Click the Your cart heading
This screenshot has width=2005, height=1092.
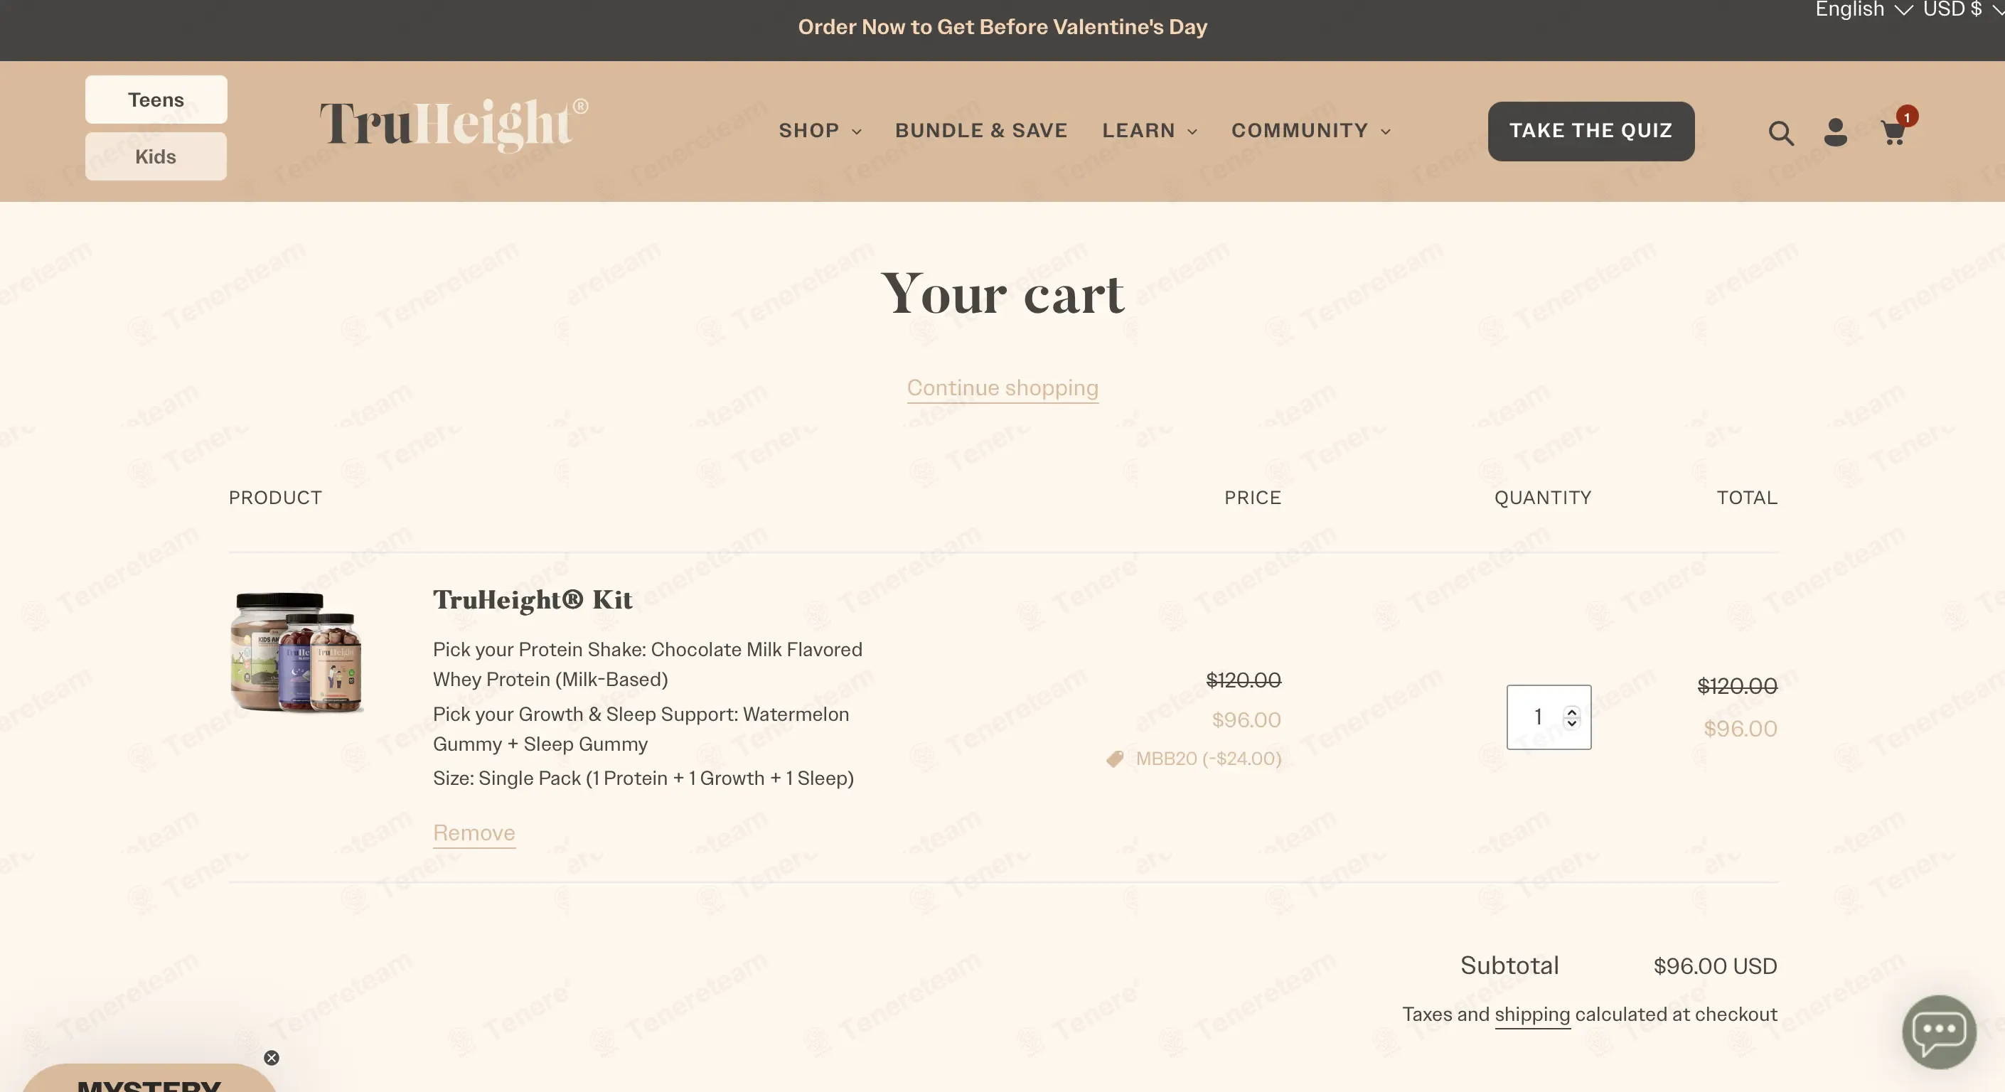point(1002,294)
